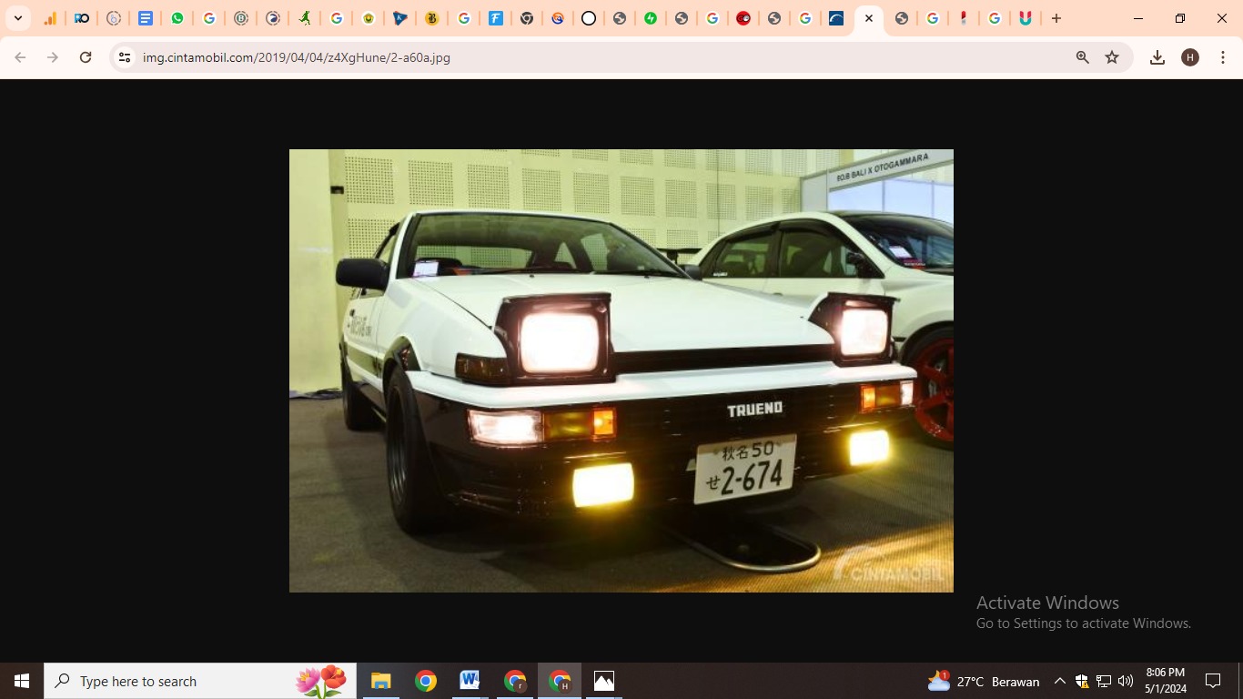Open the clock showing 8:06 PM
Image resolution: width=1243 pixels, height=699 pixels.
click(1165, 681)
